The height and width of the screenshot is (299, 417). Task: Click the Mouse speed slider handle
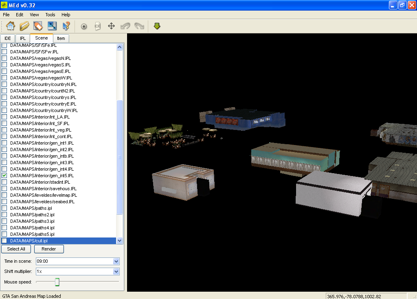point(57,282)
